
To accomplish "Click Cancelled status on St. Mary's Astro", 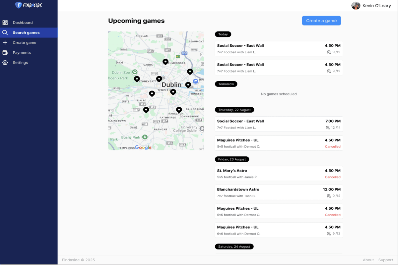I will click(333, 177).
